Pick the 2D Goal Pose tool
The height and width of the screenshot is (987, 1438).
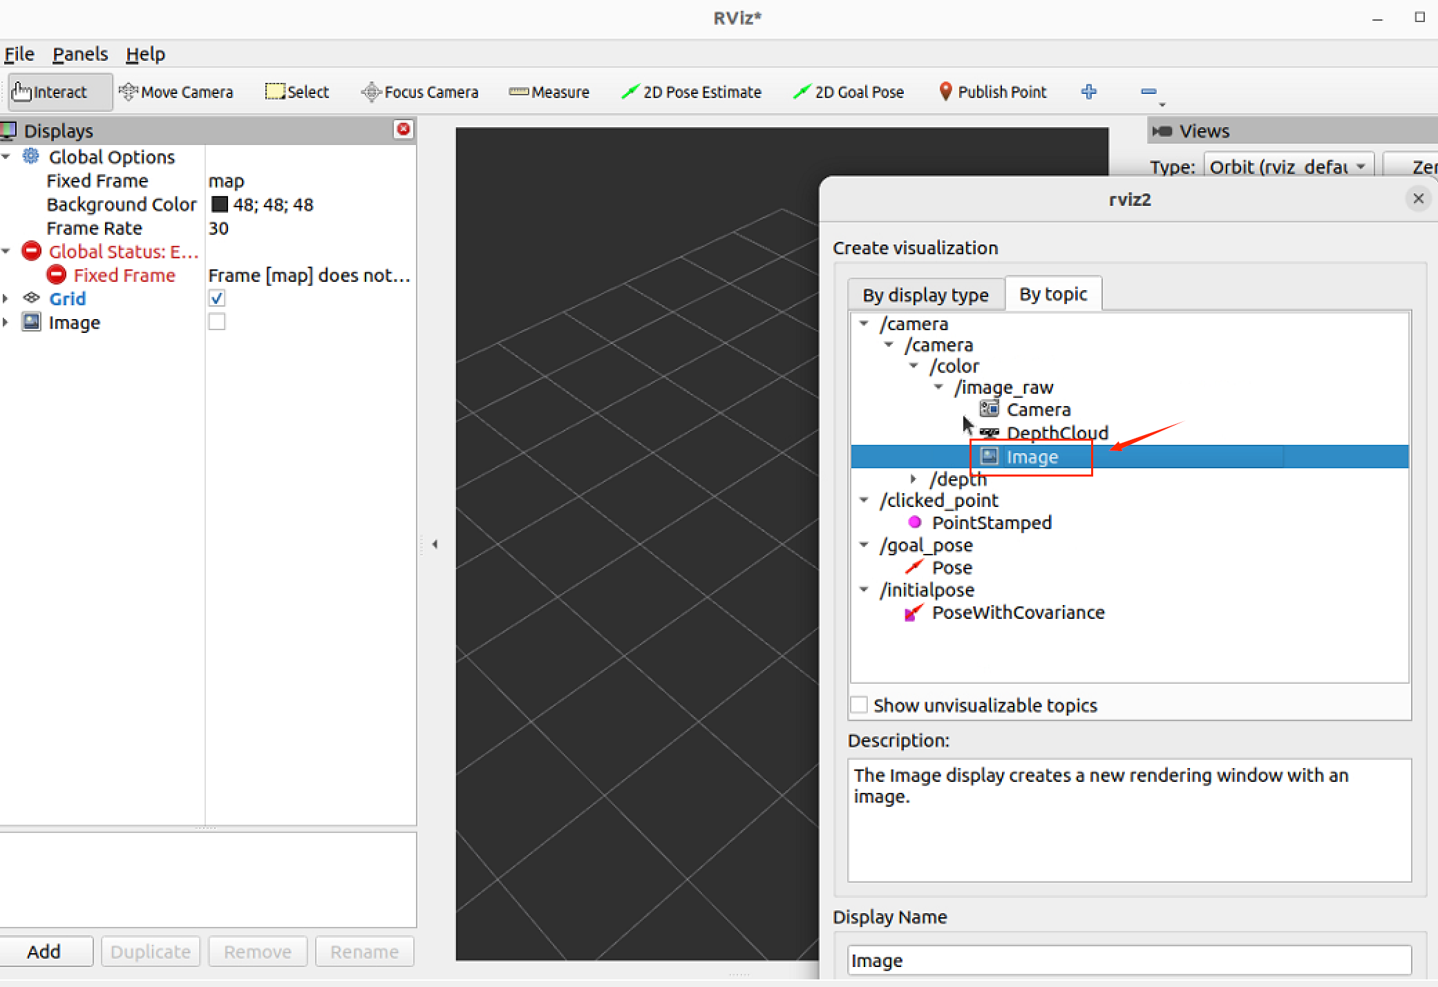[x=849, y=92]
